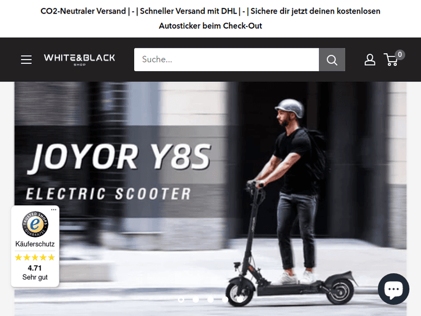This screenshot has width=421, height=316.
Task: Select the fifth carousel slide dot
Action: [x=240, y=299]
